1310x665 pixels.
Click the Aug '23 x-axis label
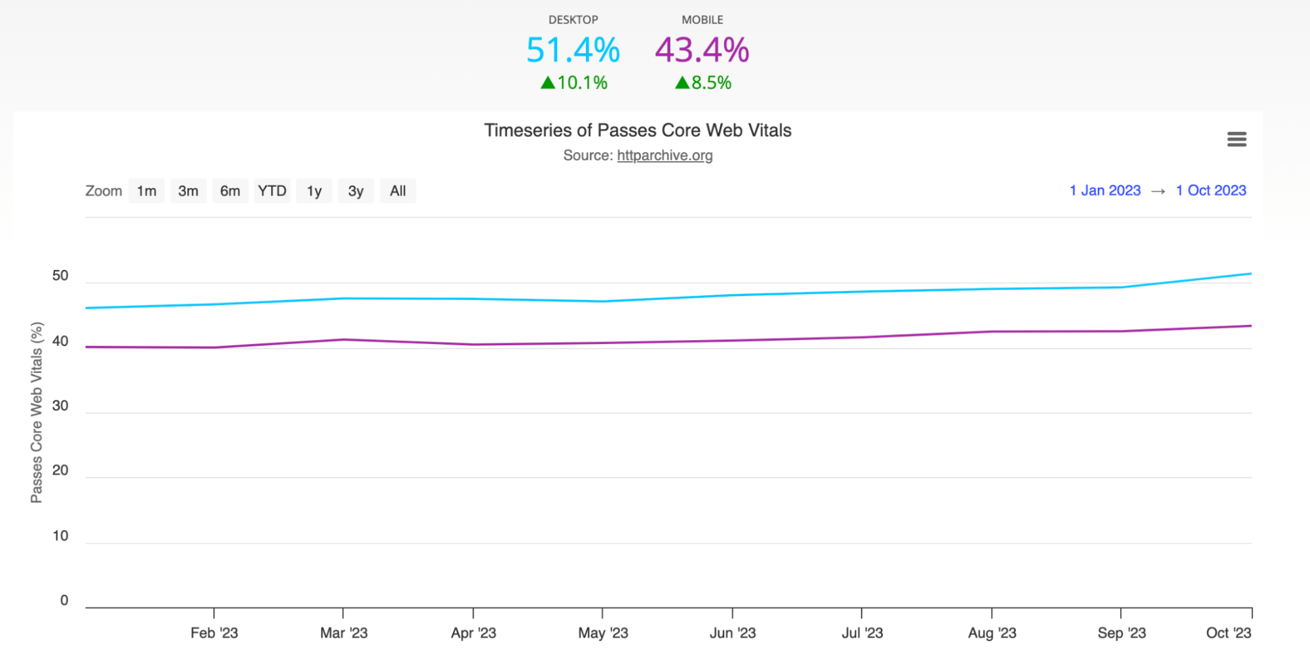(x=992, y=633)
